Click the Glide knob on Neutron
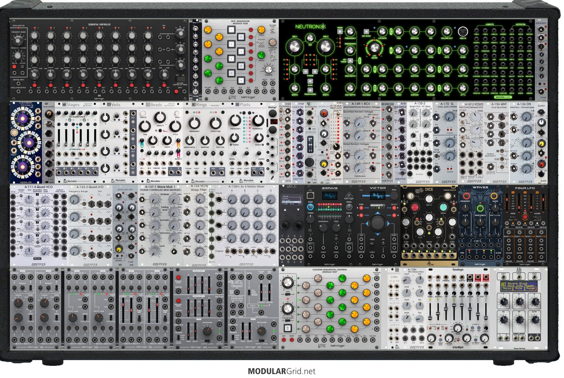This screenshot has width=564, height=378. (x=463, y=50)
